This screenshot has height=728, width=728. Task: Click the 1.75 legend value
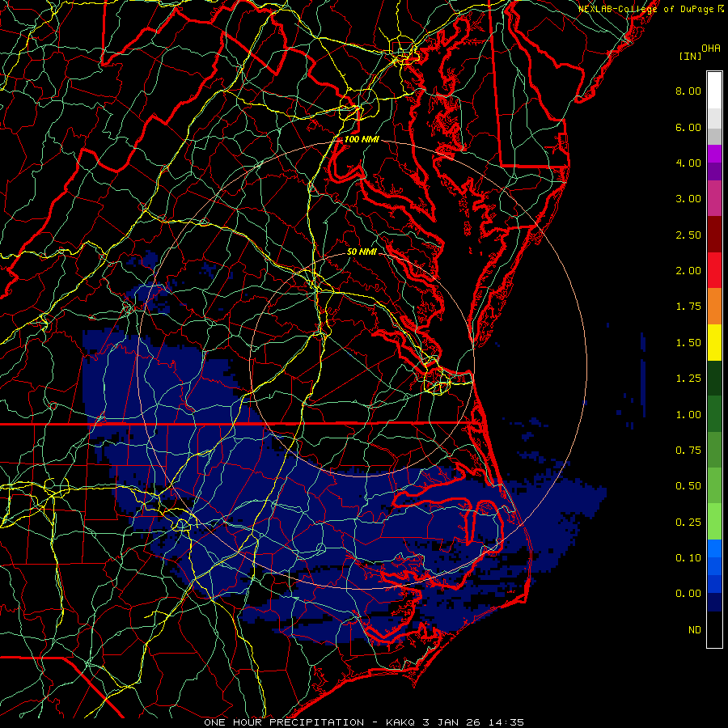point(688,307)
